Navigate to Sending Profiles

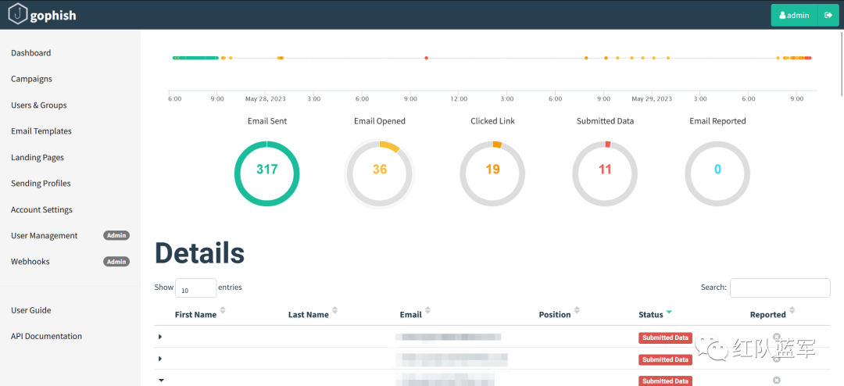point(41,183)
